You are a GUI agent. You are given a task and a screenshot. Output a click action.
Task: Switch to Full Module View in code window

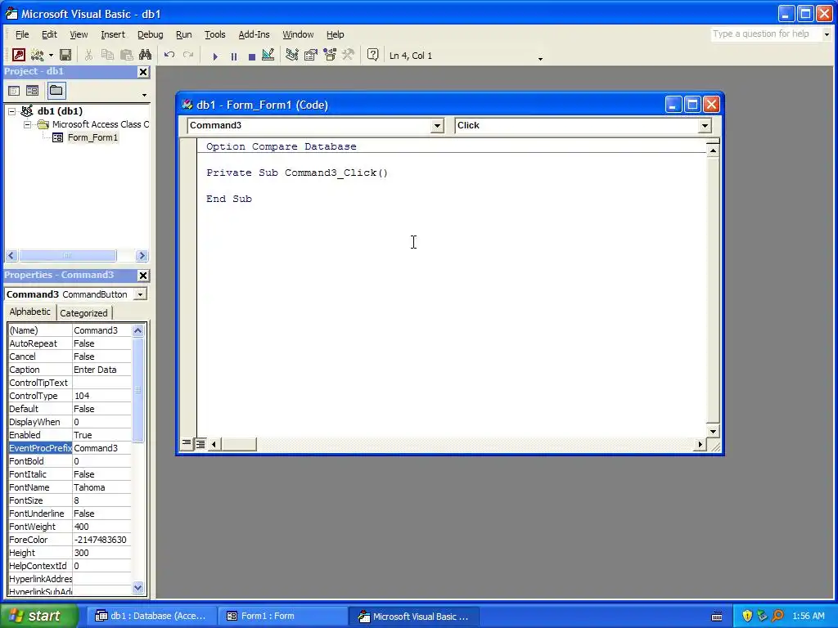coord(200,443)
